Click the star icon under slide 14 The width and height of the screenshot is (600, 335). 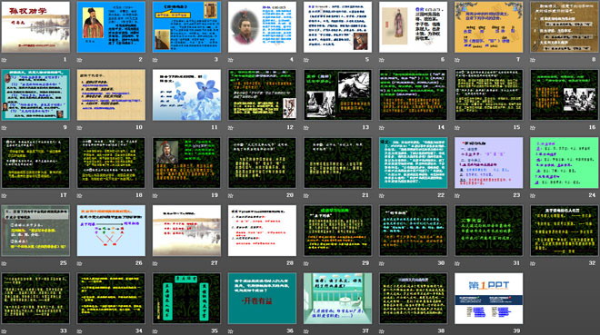coord(382,128)
